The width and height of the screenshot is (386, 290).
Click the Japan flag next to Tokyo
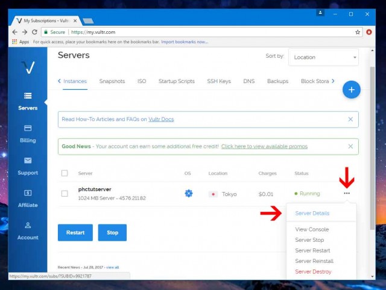[213, 194]
